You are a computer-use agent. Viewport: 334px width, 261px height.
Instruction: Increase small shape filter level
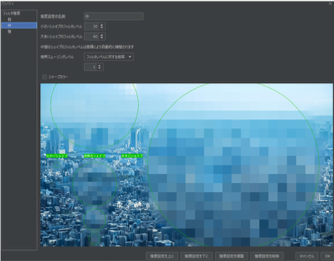(x=102, y=25)
